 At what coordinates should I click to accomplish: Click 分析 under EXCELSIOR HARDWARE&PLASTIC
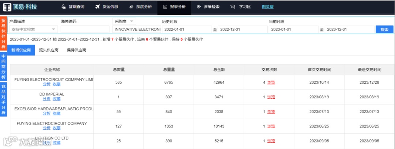pos(46,113)
